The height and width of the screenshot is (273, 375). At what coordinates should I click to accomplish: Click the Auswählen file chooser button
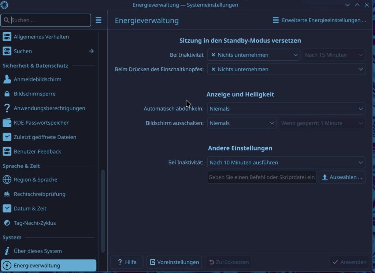(x=342, y=177)
